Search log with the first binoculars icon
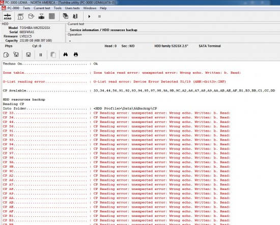Viewport: 280px width, 225px height. pyautogui.click(x=66, y=54)
